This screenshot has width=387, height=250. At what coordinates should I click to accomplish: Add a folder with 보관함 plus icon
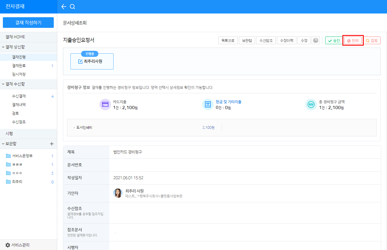pyautogui.click(x=52, y=144)
